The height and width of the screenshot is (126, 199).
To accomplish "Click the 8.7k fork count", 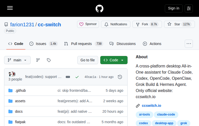I will pyautogui.click(x=154, y=24).
